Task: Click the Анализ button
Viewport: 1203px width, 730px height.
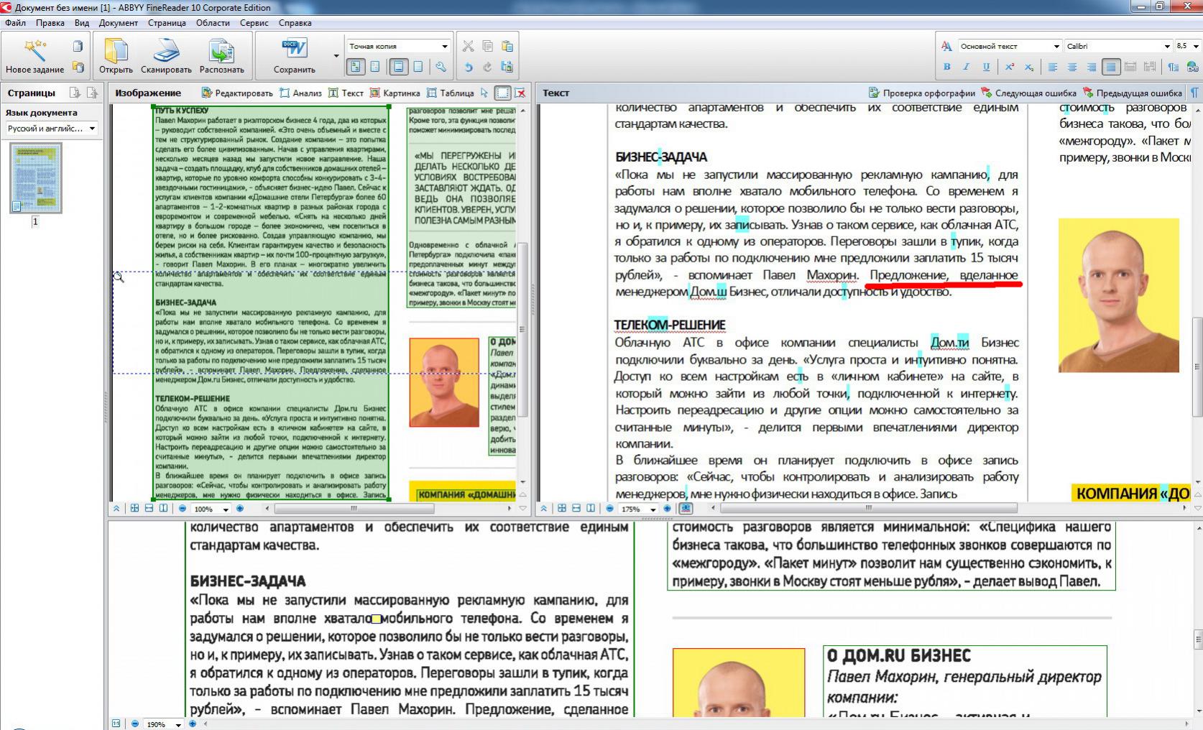Action: [300, 93]
